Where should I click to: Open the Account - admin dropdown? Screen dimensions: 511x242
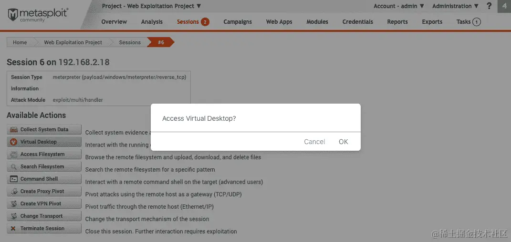pos(398,6)
